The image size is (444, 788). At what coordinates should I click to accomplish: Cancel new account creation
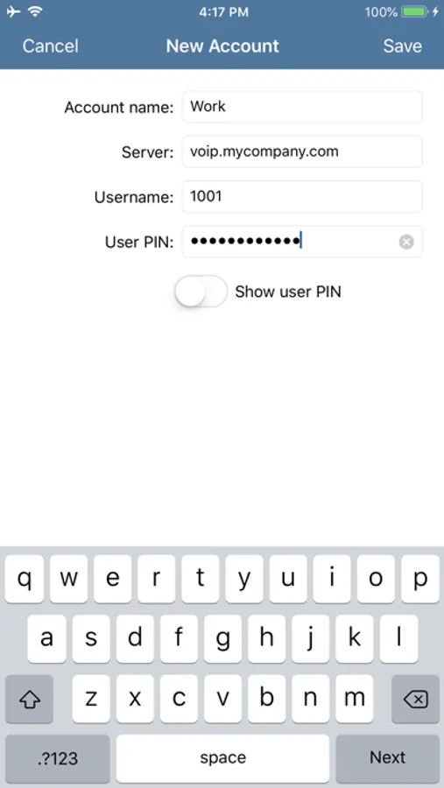[50, 46]
